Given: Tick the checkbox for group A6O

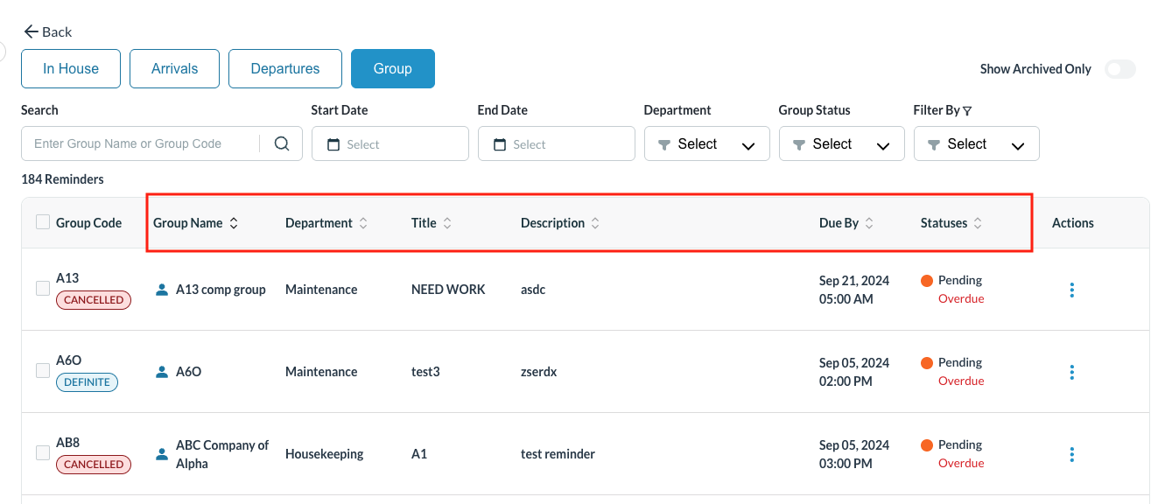Looking at the screenshot, I should (x=43, y=370).
